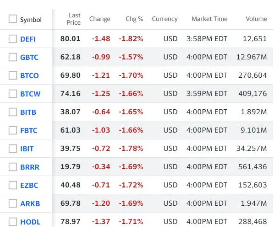Open the DEFI ticker link

(28, 39)
